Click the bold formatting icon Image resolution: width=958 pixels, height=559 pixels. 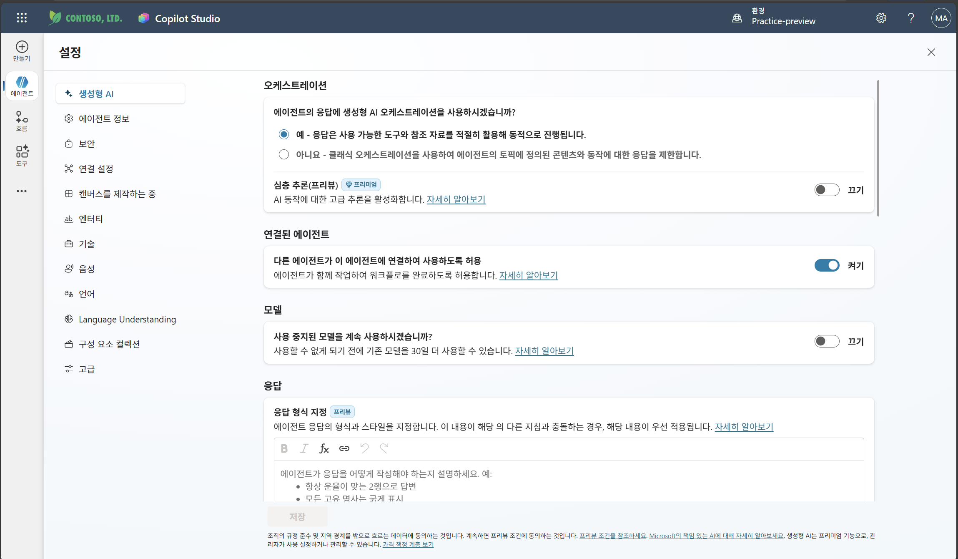click(x=284, y=448)
